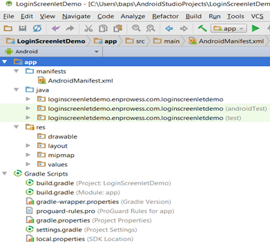This screenshot has width=270, height=248.
Task: Expand the values folder
Action: (x=28, y=165)
